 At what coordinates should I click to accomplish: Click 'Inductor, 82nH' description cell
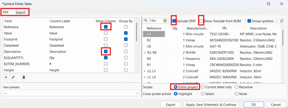pyautogui.click(x=258, y=71)
